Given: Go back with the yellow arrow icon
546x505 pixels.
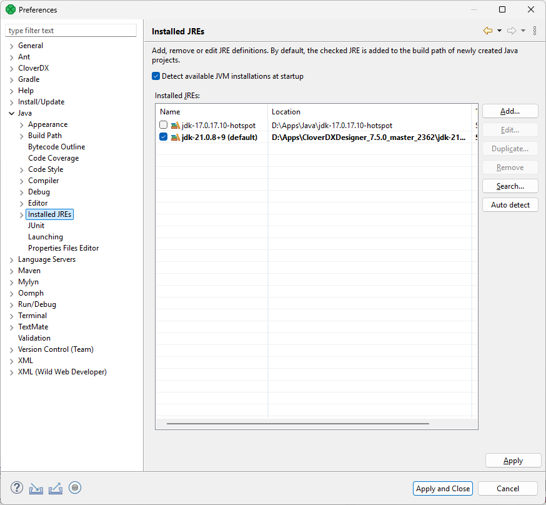Looking at the screenshot, I should click(488, 31).
